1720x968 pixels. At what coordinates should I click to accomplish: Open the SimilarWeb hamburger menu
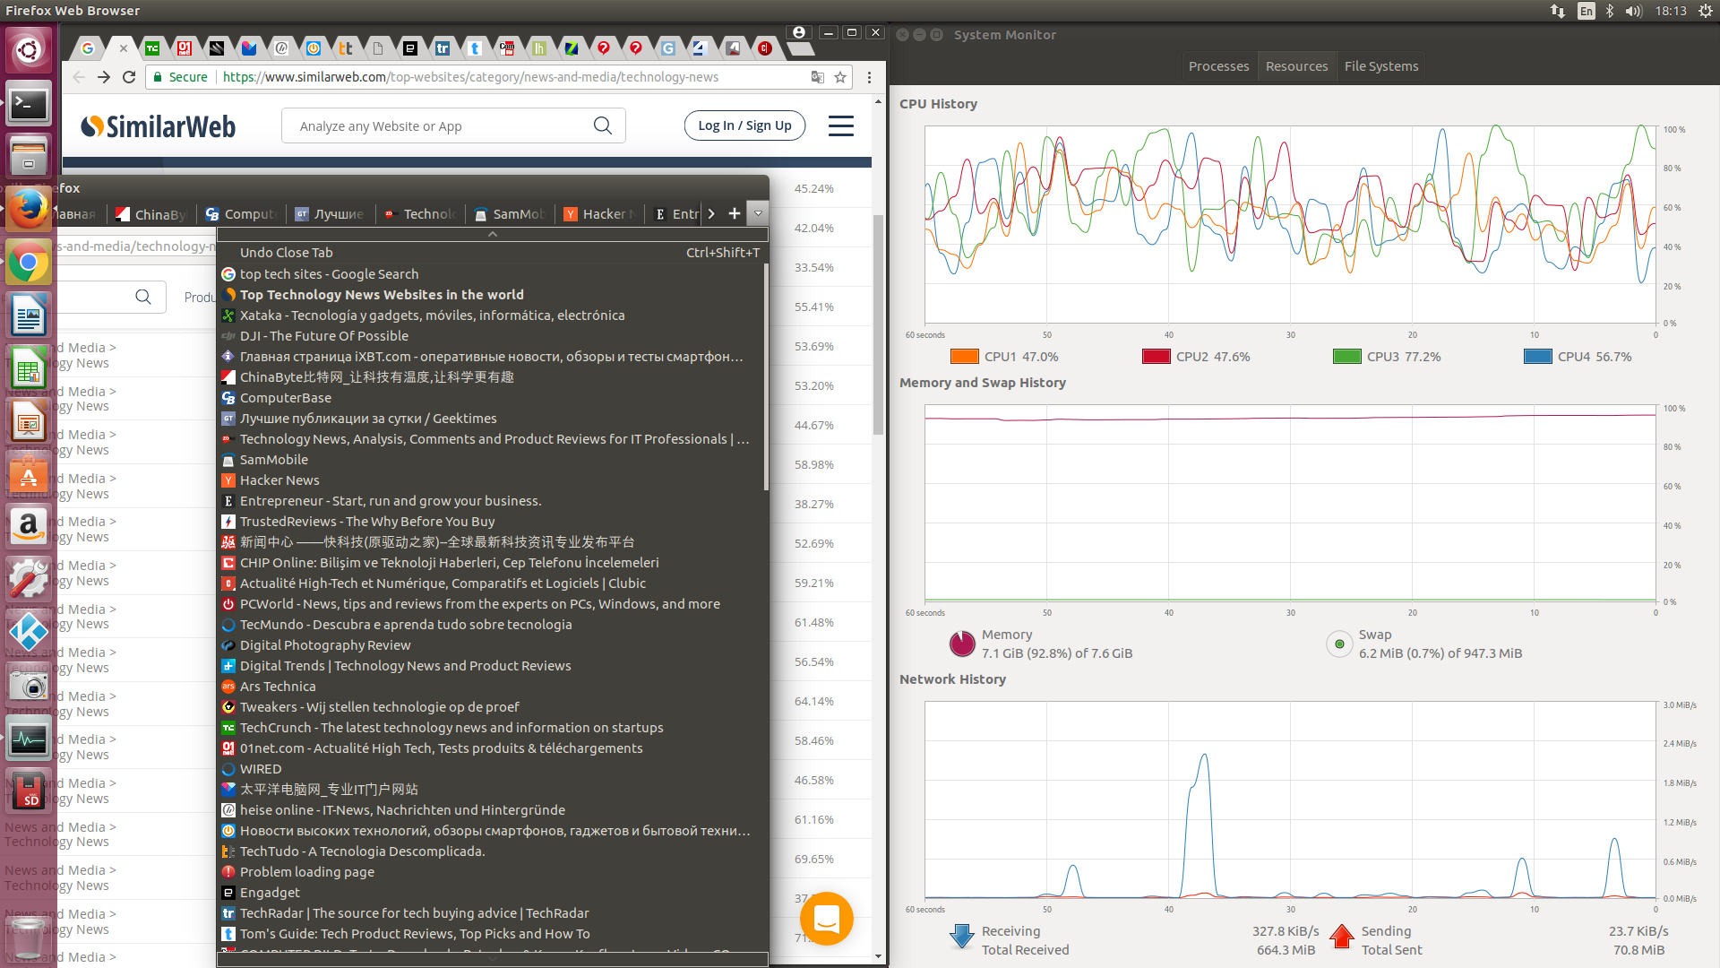pyautogui.click(x=840, y=125)
